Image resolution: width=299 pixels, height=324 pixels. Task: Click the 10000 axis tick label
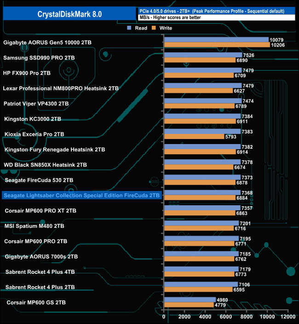point(267,317)
